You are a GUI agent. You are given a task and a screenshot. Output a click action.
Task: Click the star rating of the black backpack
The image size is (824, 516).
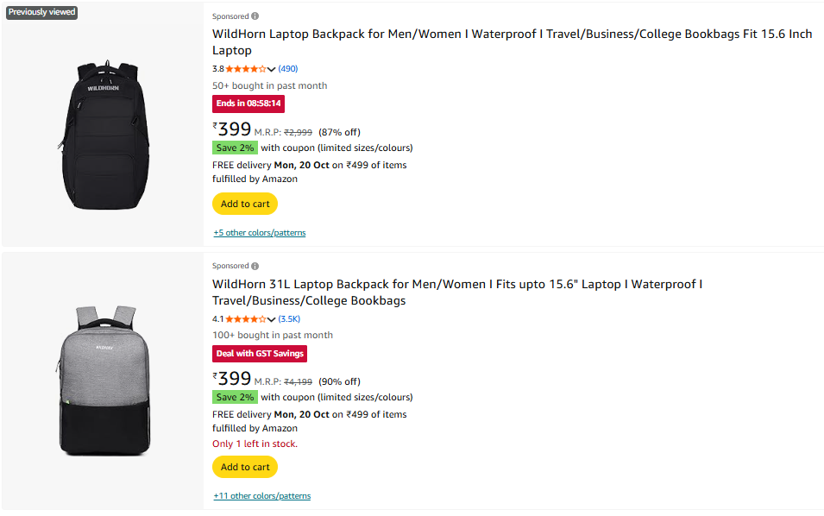click(246, 69)
